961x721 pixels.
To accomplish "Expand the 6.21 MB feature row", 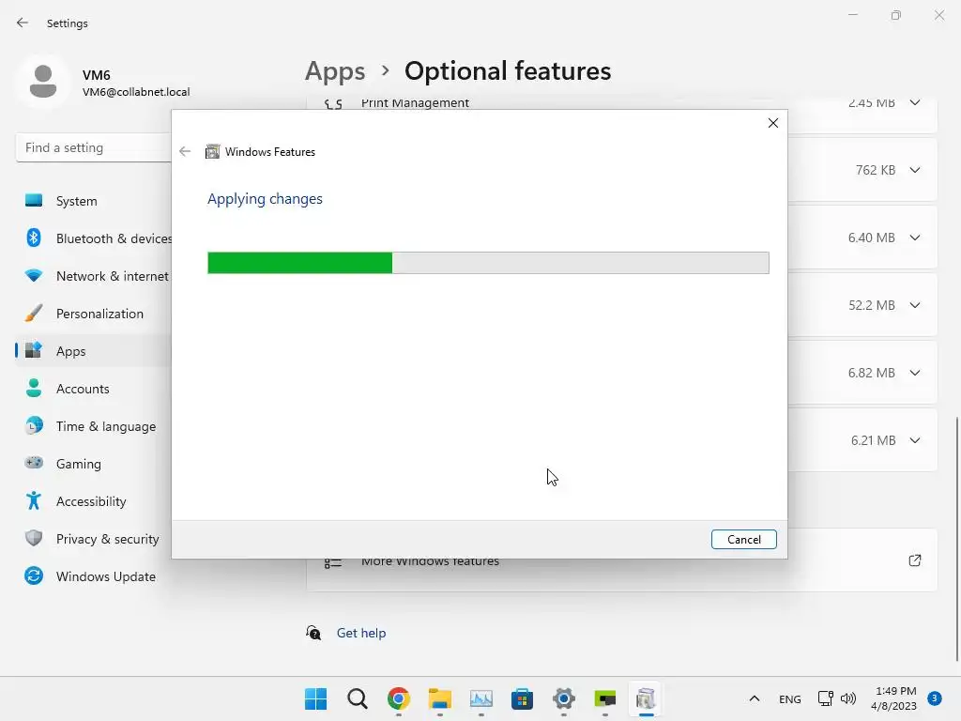I will click(x=914, y=440).
